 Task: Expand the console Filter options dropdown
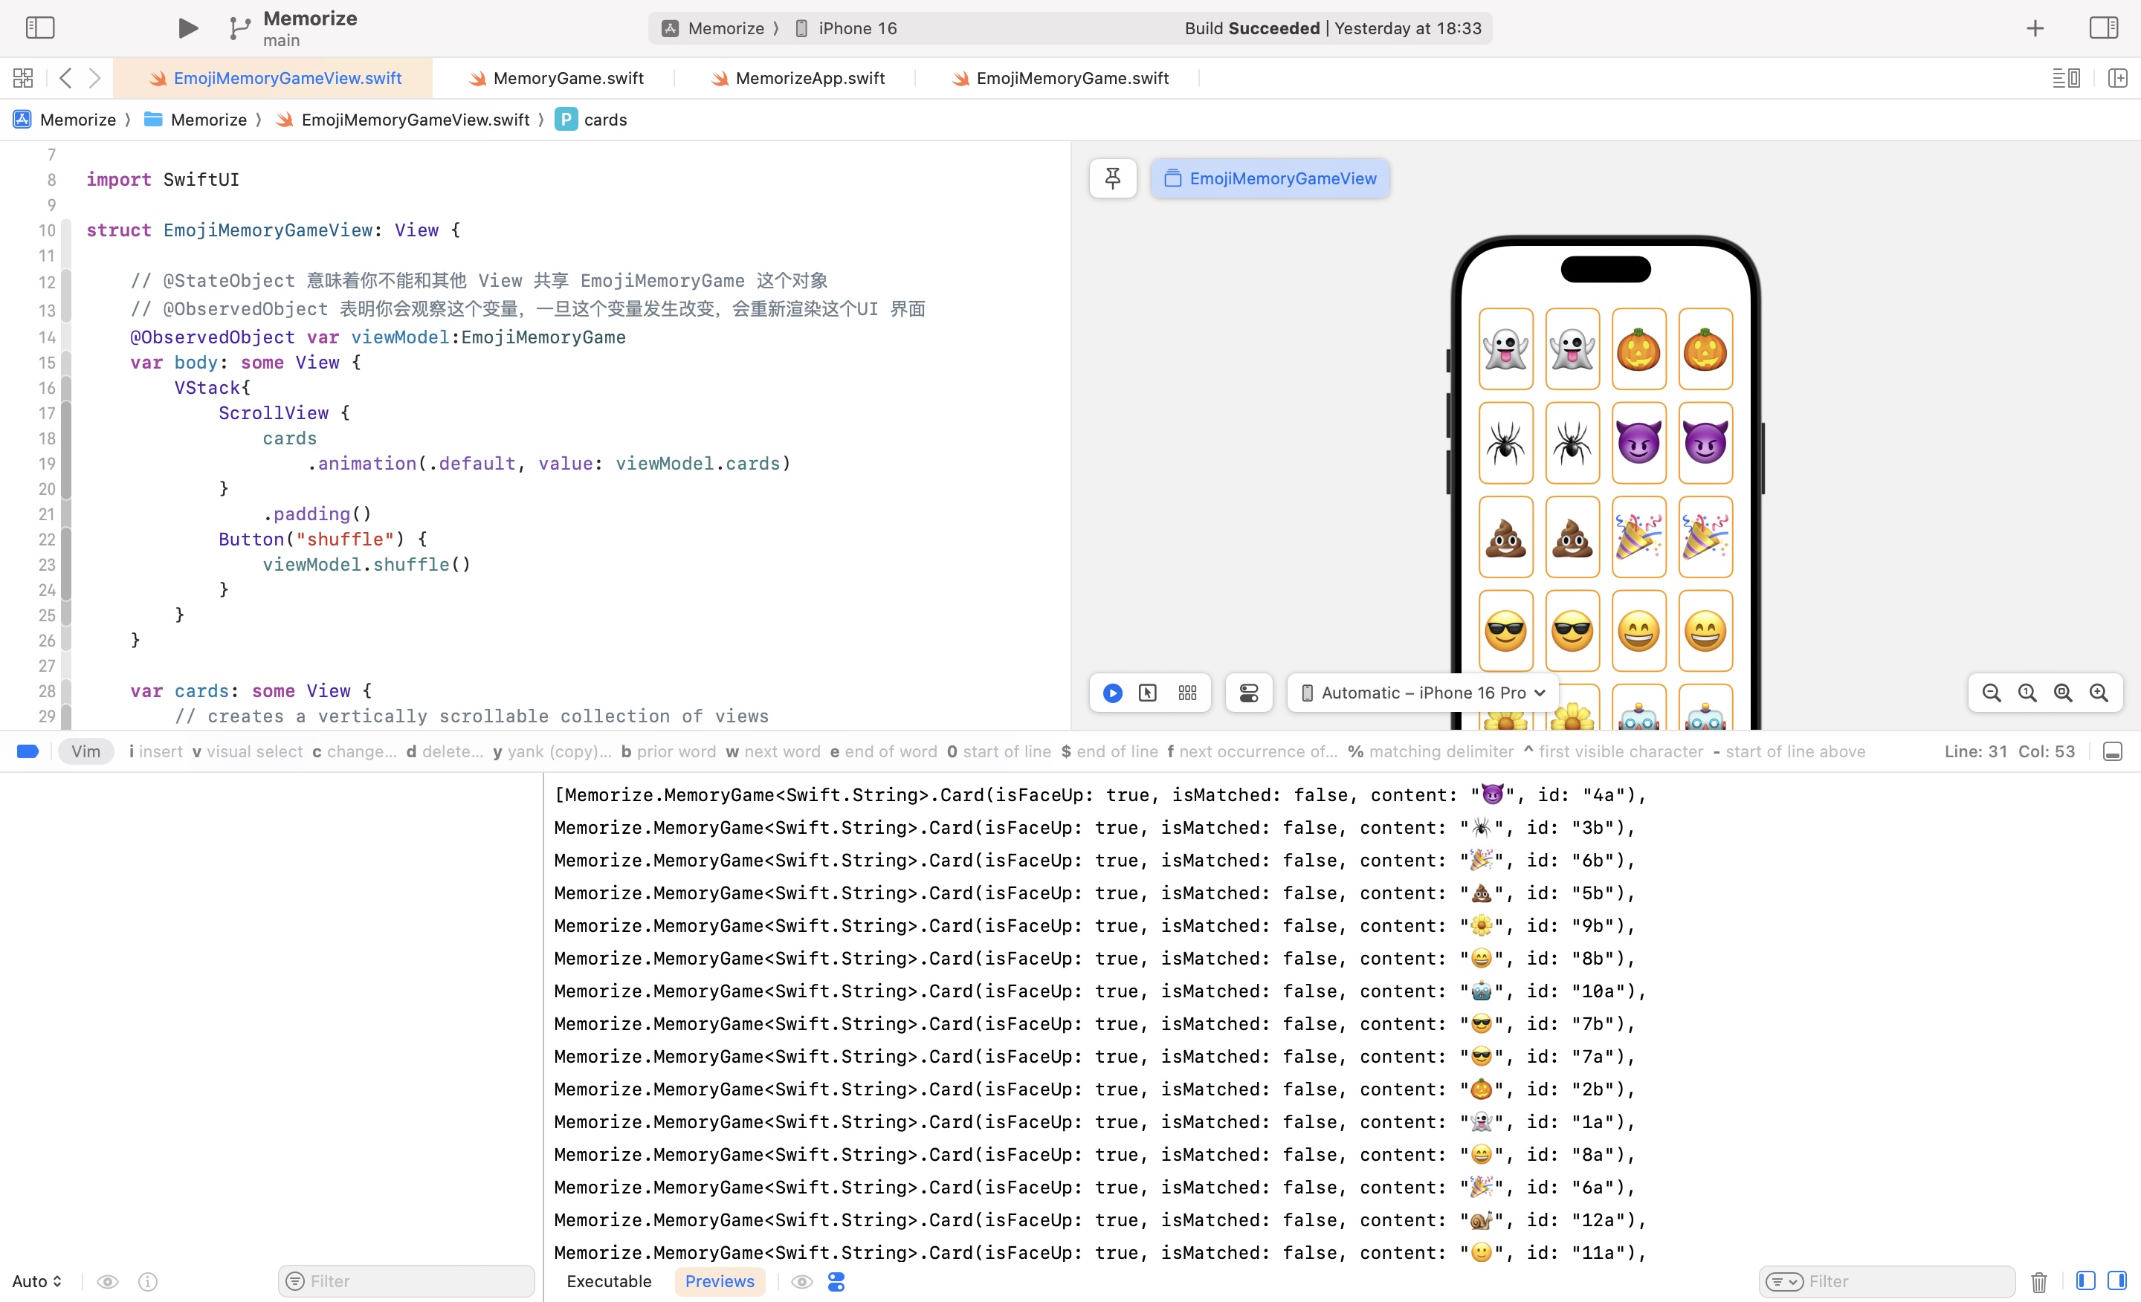(1785, 1281)
